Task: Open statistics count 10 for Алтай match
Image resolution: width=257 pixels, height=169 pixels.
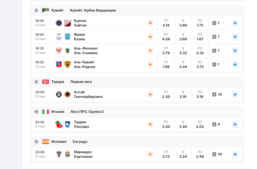Action: pos(217,94)
